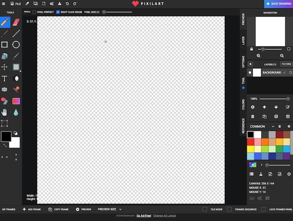Select the Hand pan tool
This screenshot has height=221, width=293.
4,112
